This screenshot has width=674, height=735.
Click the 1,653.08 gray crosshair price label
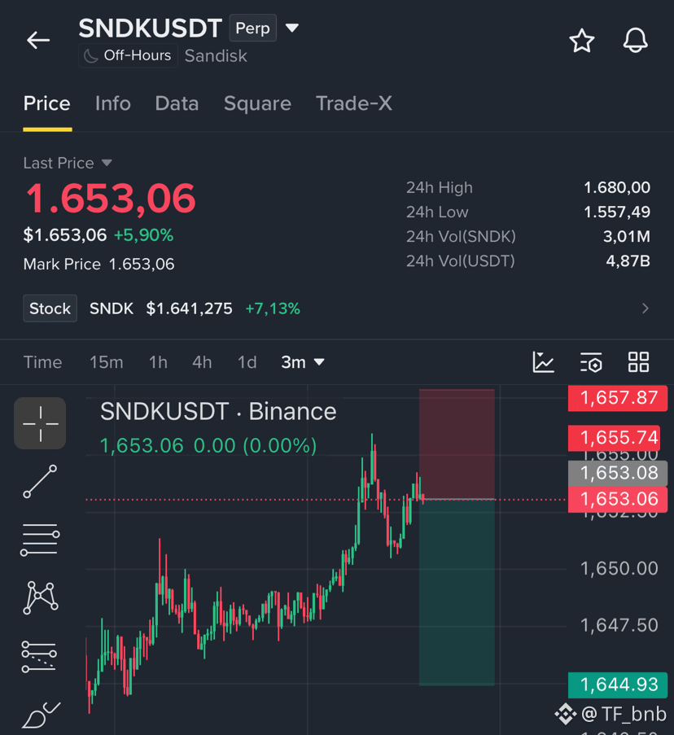pos(618,474)
